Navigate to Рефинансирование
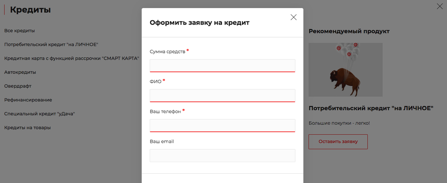447x183 pixels. pyautogui.click(x=28, y=100)
